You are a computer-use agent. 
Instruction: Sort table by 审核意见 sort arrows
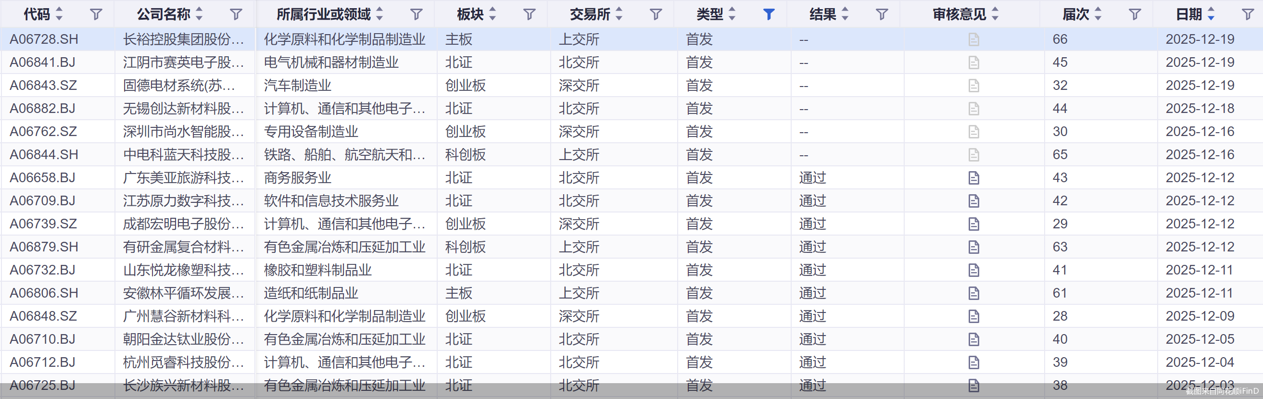[x=995, y=14]
